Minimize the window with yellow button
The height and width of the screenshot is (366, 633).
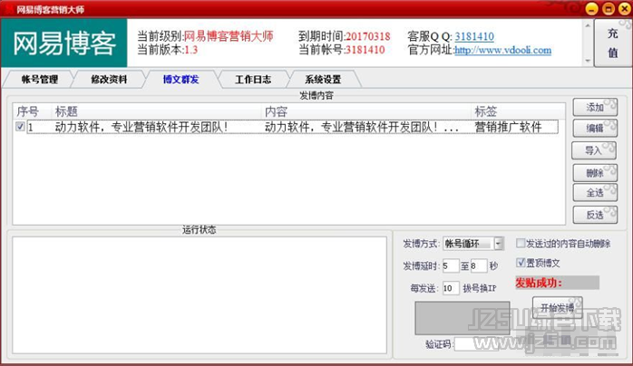pyautogui.click(x=591, y=8)
